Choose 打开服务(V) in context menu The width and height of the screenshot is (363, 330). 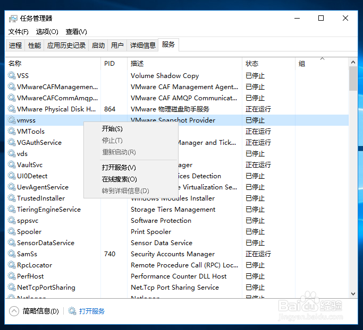tap(131, 167)
